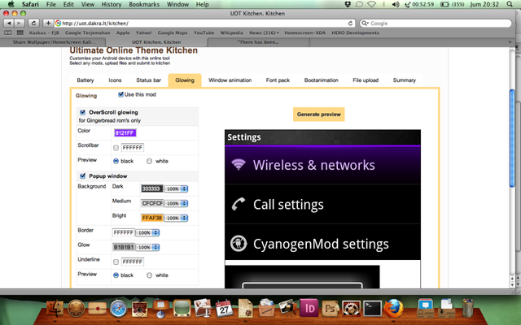Select black preview for Popup window
The image size is (521, 325).
coord(116,275)
